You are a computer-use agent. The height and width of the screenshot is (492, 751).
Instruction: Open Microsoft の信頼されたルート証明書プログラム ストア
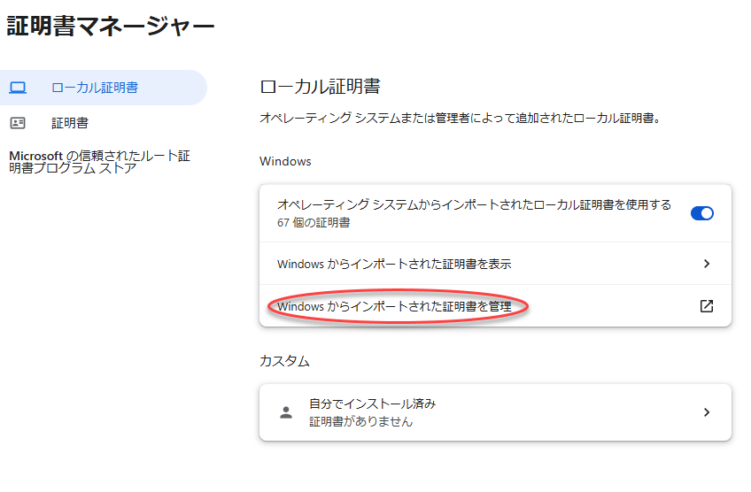(x=99, y=161)
